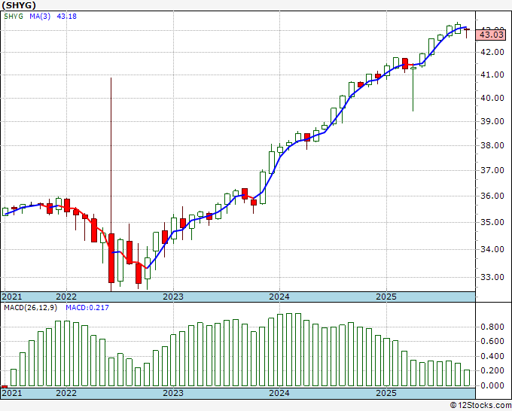Click the MACD:0.217 value label
Image resolution: width=512 pixels, height=411 pixels.
click(x=87, y=308)
